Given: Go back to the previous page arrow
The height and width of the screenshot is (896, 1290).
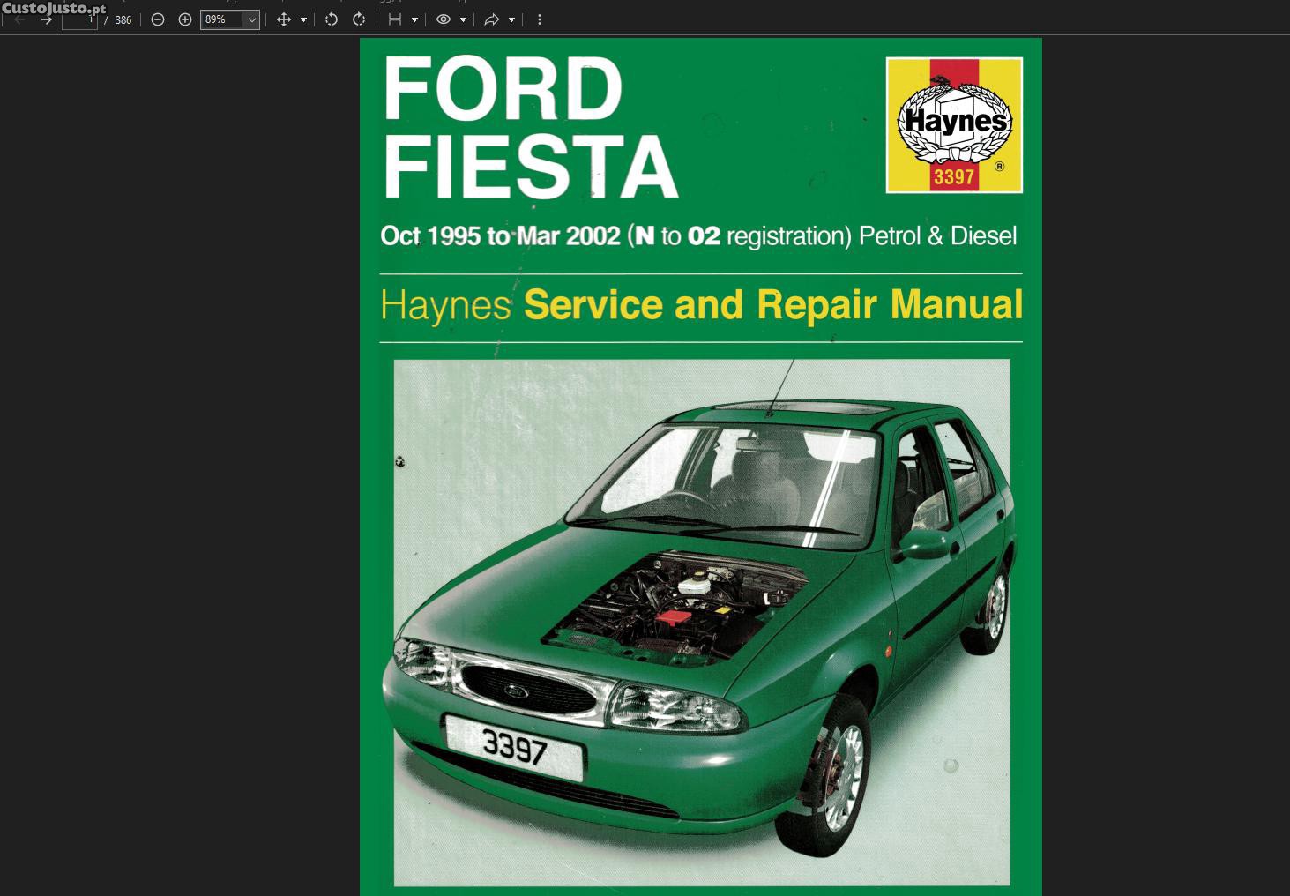Looking at the screenshot, I should point(19,19).
